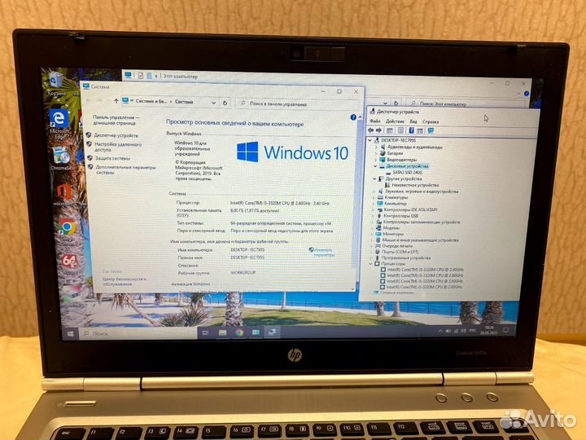The width and height of the screenshot is (586, 440).
Task: Open the Вид menu in Device Manager
Action: click(413, 121)
